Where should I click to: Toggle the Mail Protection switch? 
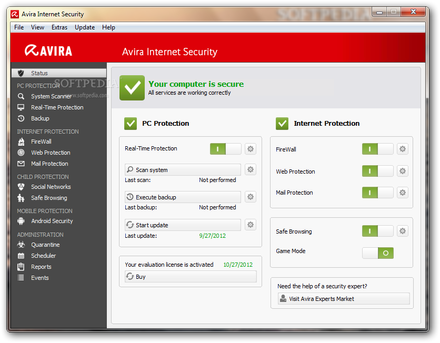tap(377, 193)
